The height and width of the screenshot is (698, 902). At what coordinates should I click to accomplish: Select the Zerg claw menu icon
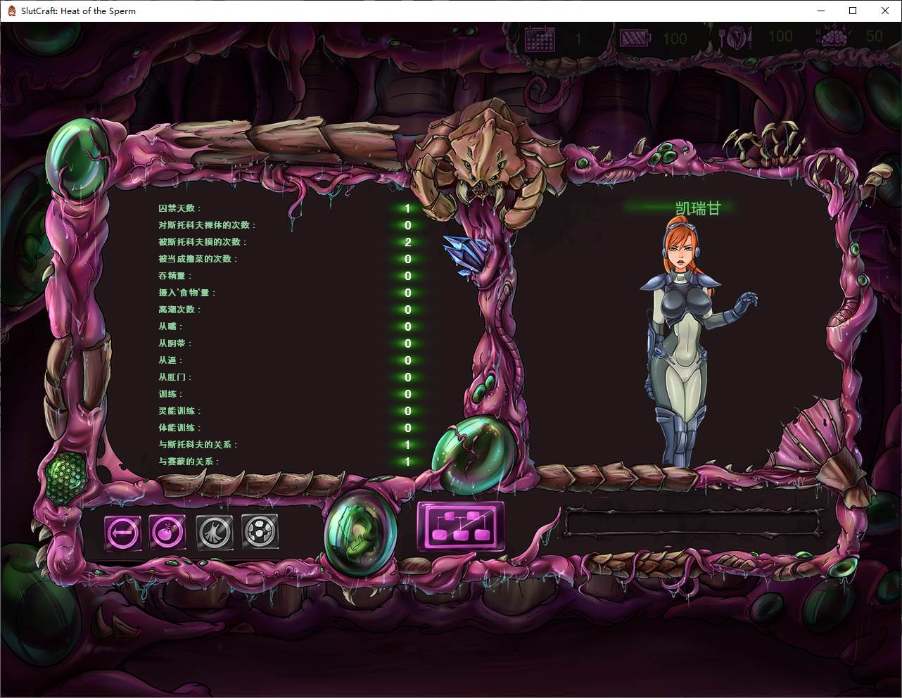point(213,533)
